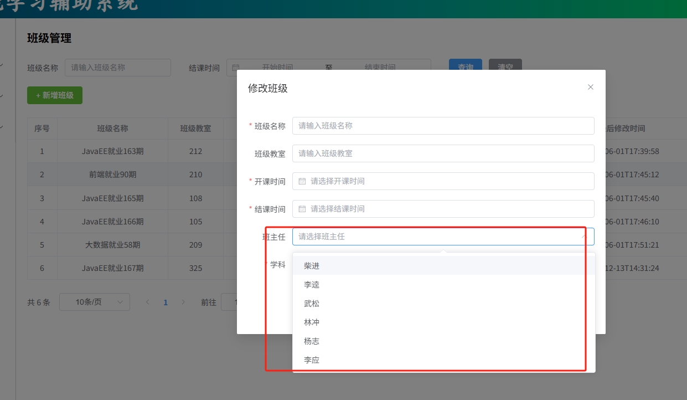Image resolution: width=687 pixels, height=400 pixels.
Task: Click the 班级教室 classroom input field
Action: [x=443, y=153]
